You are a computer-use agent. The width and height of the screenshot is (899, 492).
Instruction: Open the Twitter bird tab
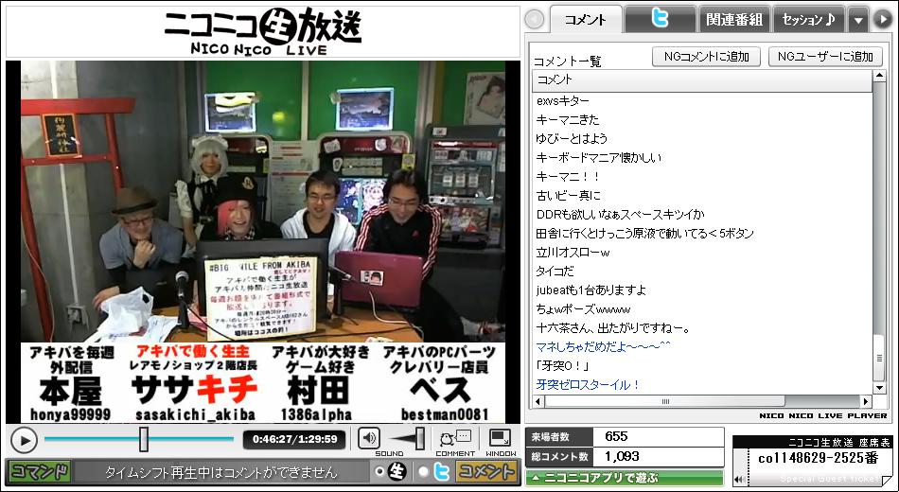[x=660, y=19]
